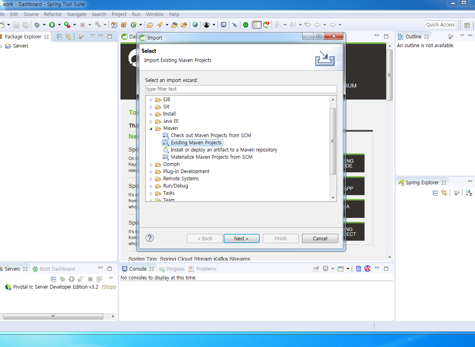Click the Start server icon in Servers panel
Image resolution: width=475 pixels, height=347 pixels.
click(72, 279)
